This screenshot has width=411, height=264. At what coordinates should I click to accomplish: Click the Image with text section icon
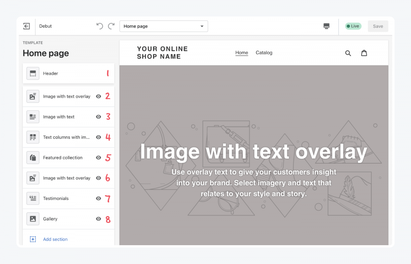(33, 117)
